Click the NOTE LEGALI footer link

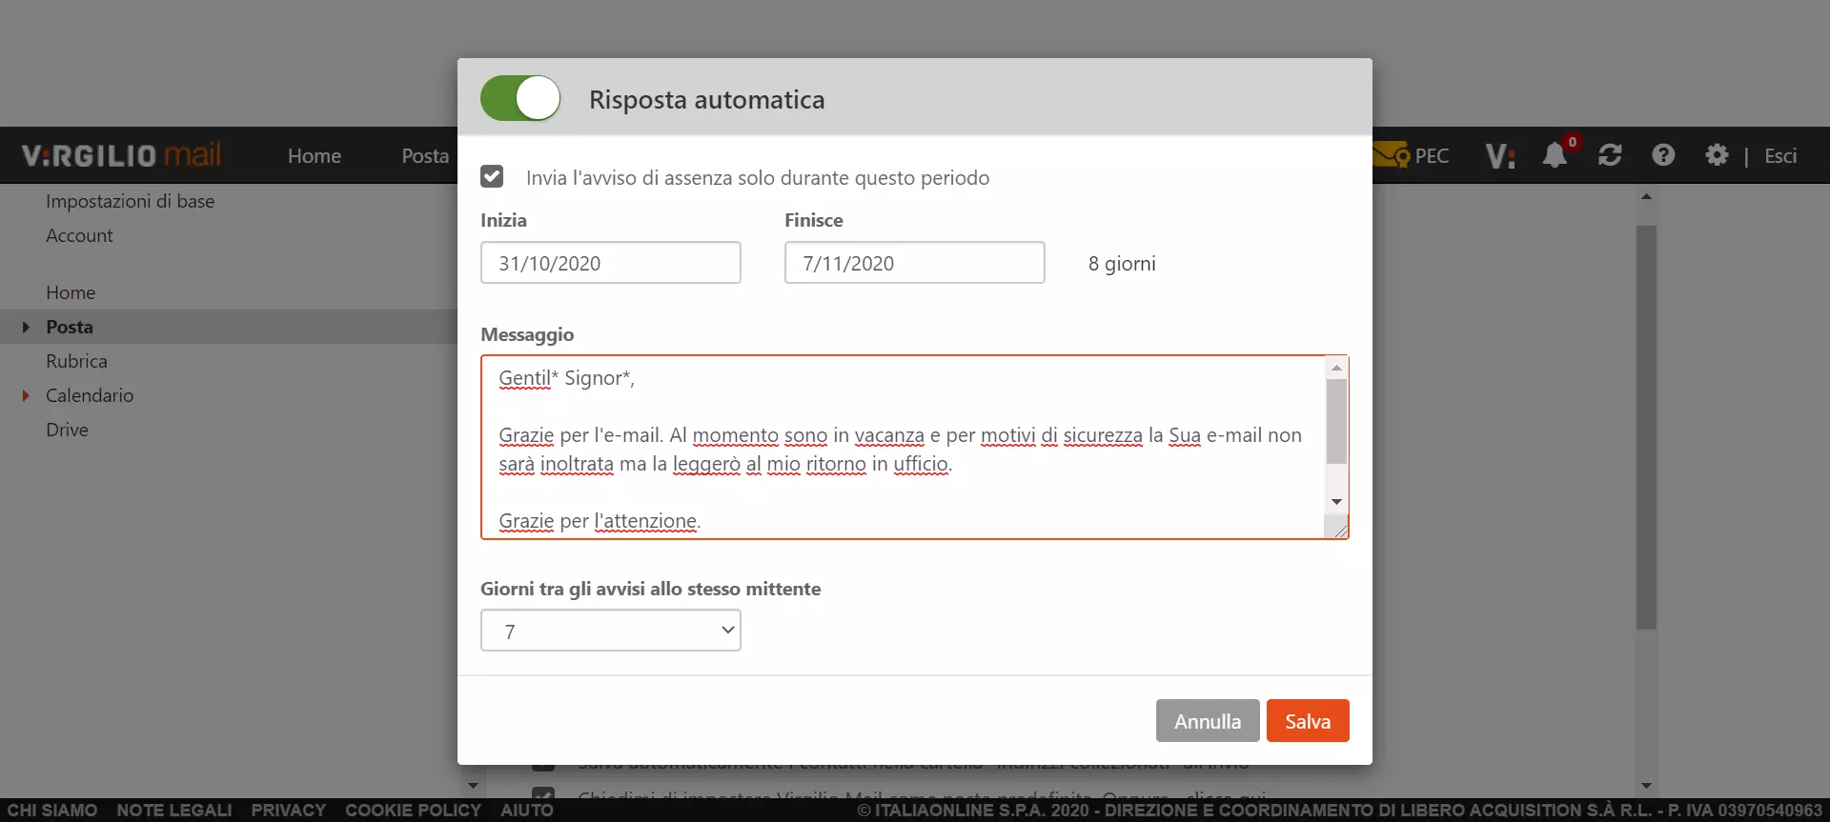(x=174, y=811)
